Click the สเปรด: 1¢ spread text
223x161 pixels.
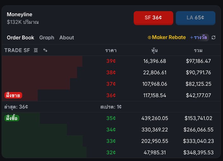[x=111, y=107]
